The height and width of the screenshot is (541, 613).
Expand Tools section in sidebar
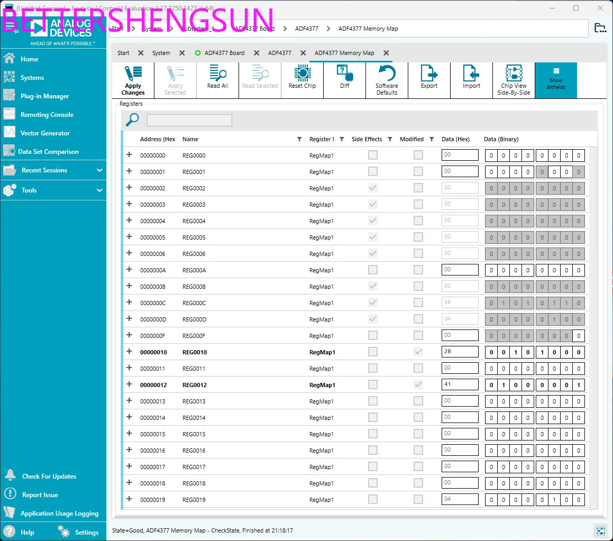53,190
